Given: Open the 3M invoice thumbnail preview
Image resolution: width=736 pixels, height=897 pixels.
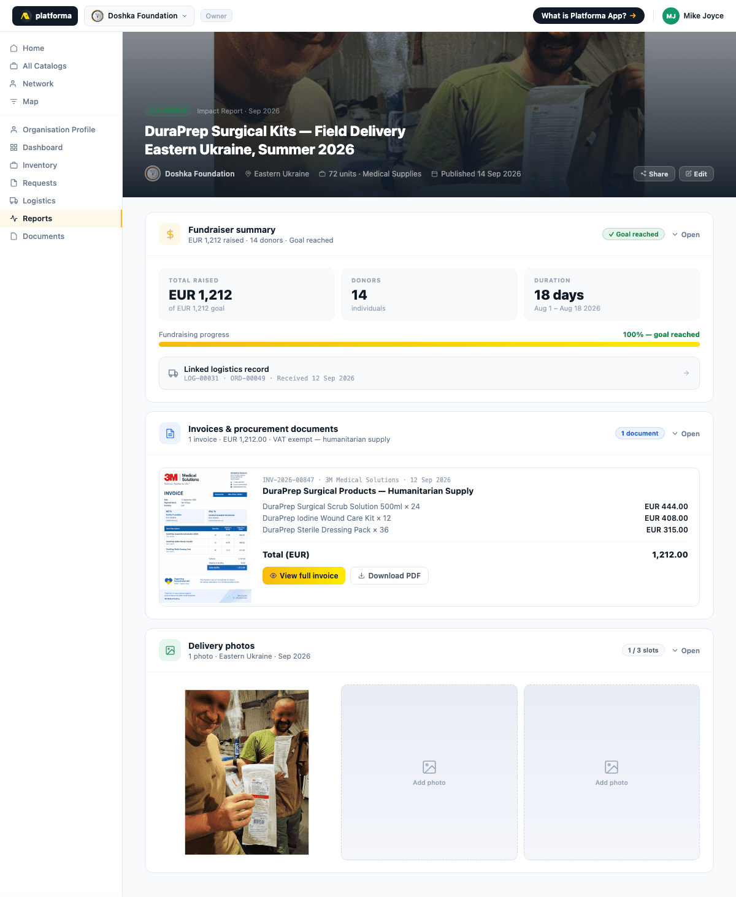Looking at the screenshot, I should [205, 537].
